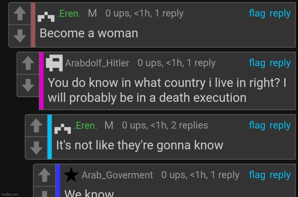The height and width of the screenshot is (197, 298).
Task: Reply to Arab_Goverment's comment
Action: [x=280, y=175]
